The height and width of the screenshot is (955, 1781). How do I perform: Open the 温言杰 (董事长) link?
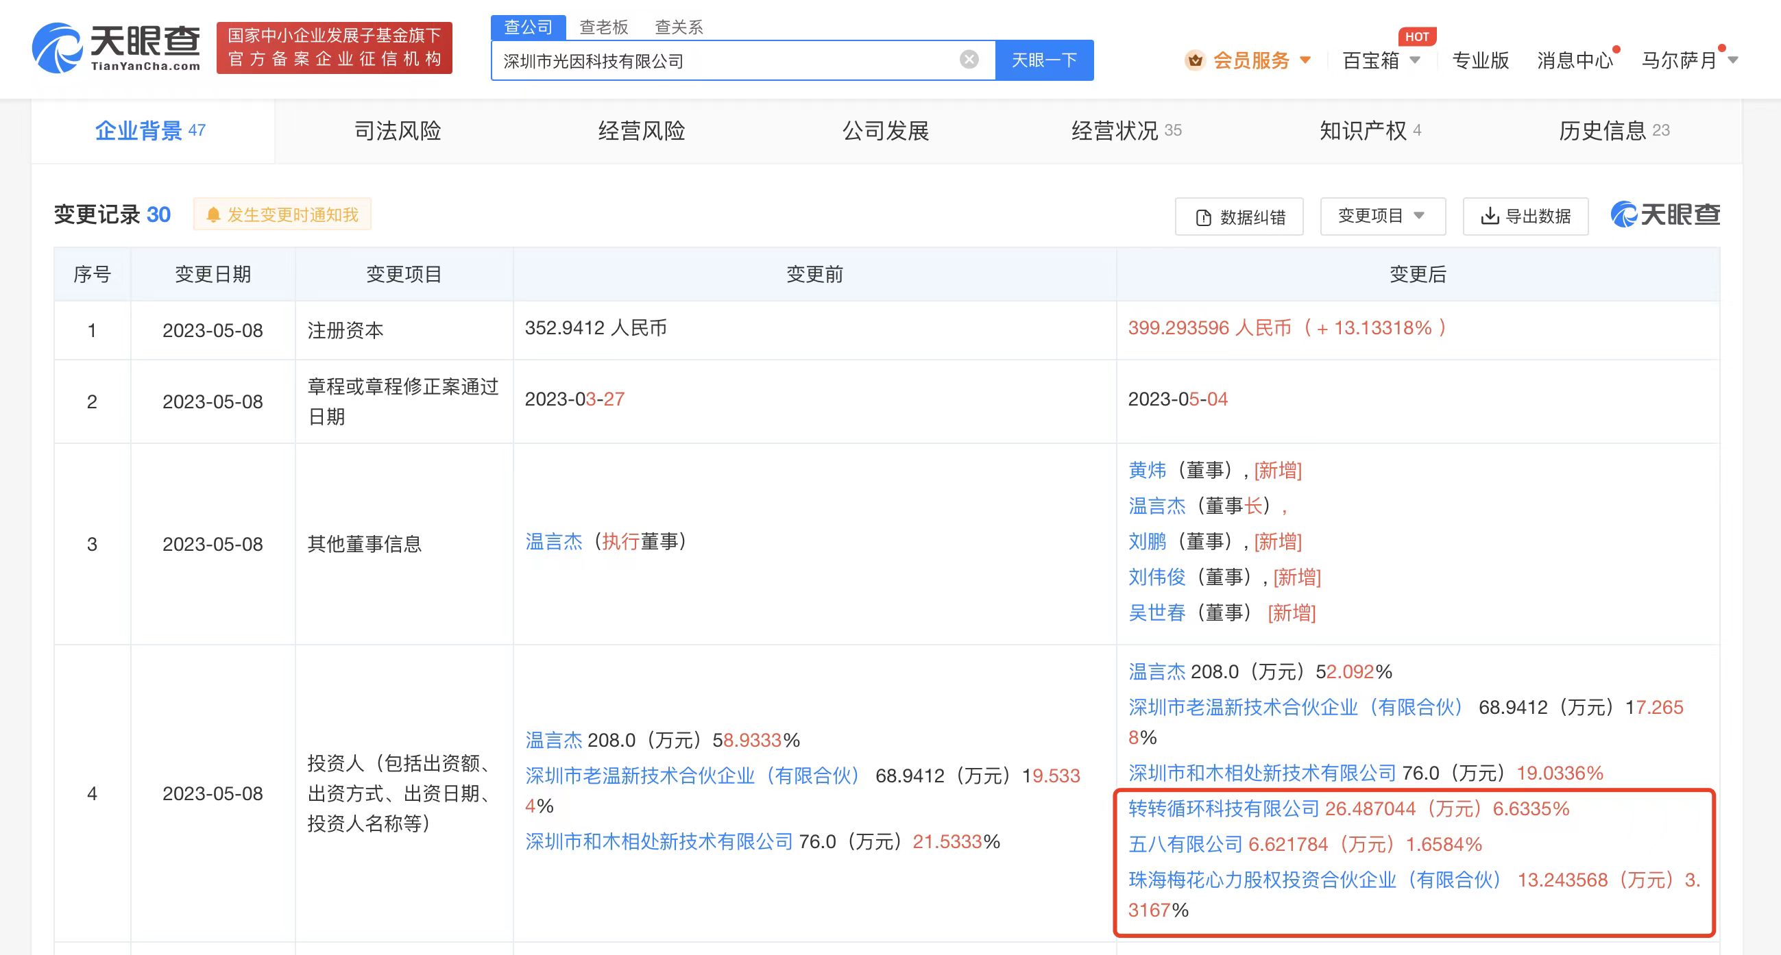coord(1156,506)
